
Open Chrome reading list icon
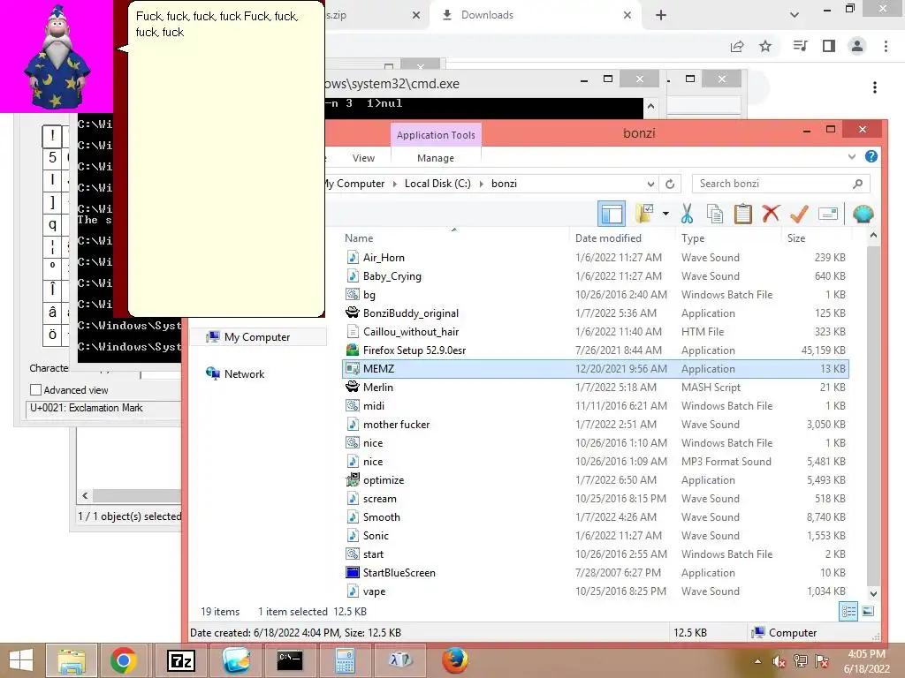pyautogui.click(x=800, y=46)
